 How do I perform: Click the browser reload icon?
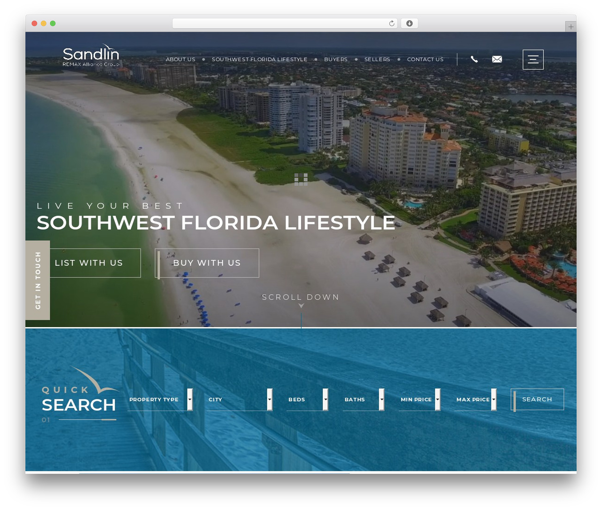point(392,24)
